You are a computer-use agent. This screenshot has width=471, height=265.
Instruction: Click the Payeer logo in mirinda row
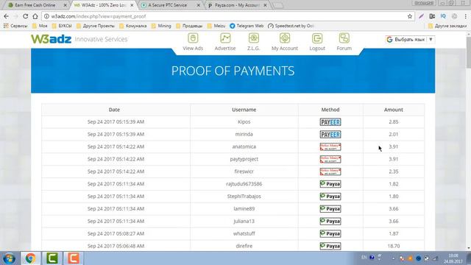pos(330,134)
